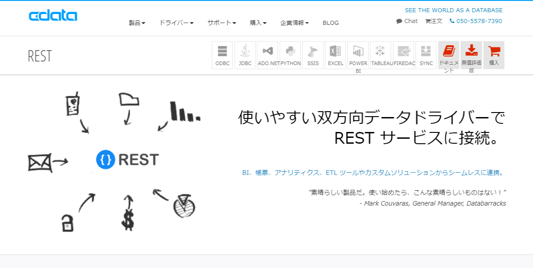Click the blue BI、帳票、アナリティクス subtitle text
The height and width of the screenshot is (268, 533).
tap(373, 173)
